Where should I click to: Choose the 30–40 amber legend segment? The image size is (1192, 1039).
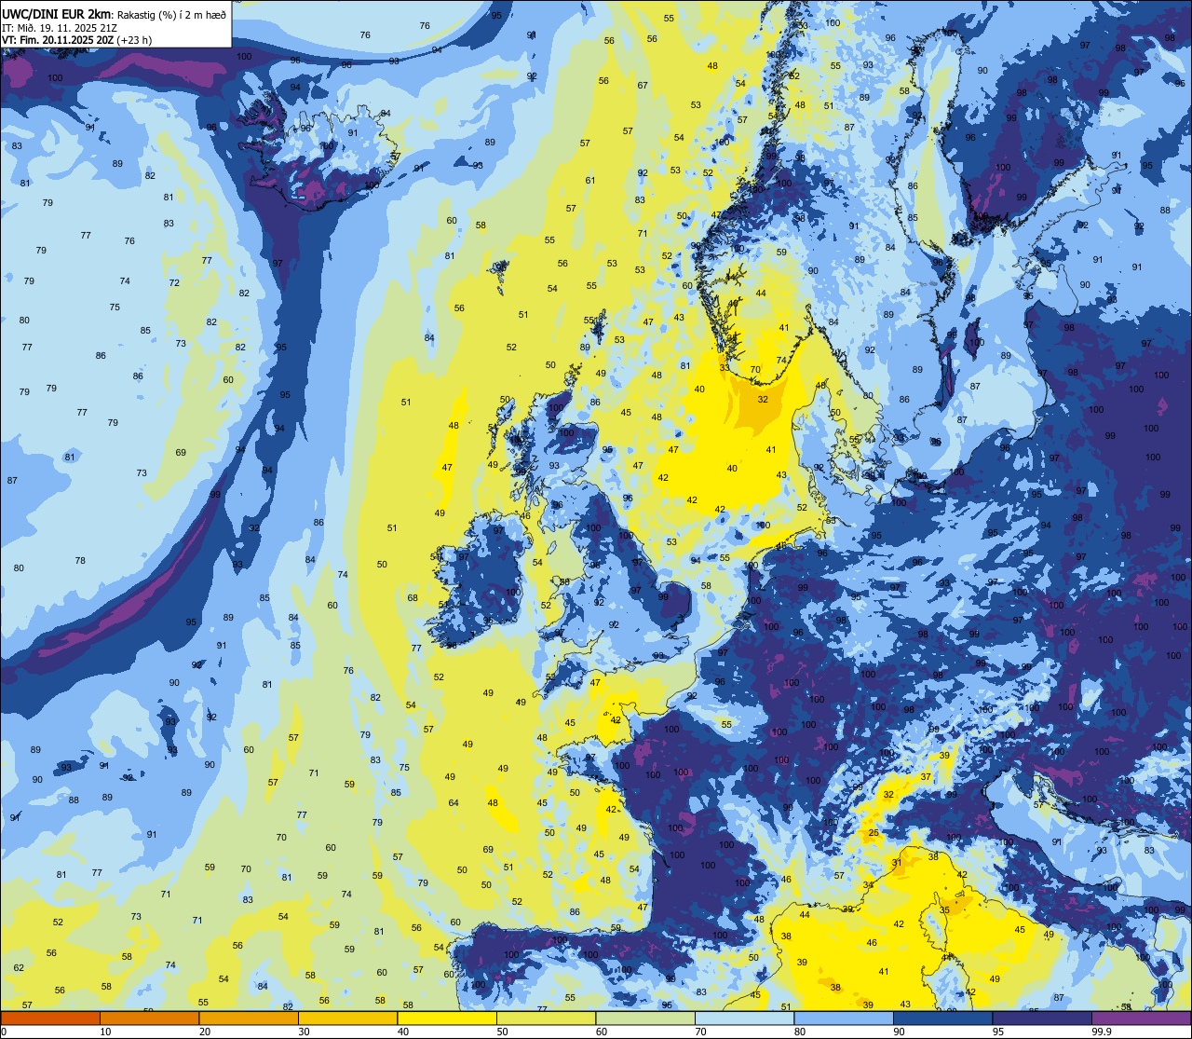(x=347, y=1018)
